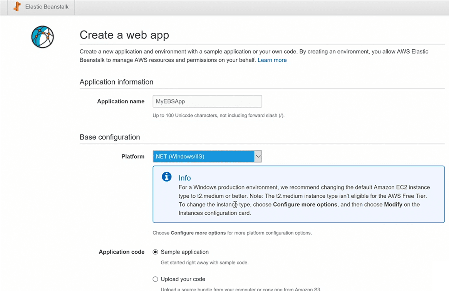Image resolution: width=449 pixels, height=291 pixels.
Task: Click Configure more options below the info box
Action: (x=198, y=233)
